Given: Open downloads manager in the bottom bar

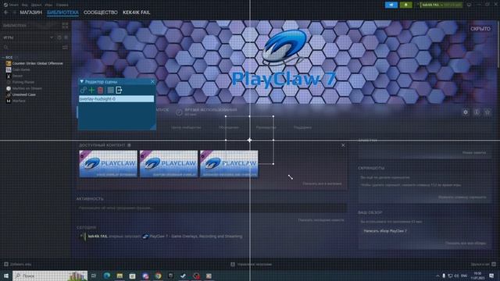Looking at the screenshot, I should click(x=252, y=264).
